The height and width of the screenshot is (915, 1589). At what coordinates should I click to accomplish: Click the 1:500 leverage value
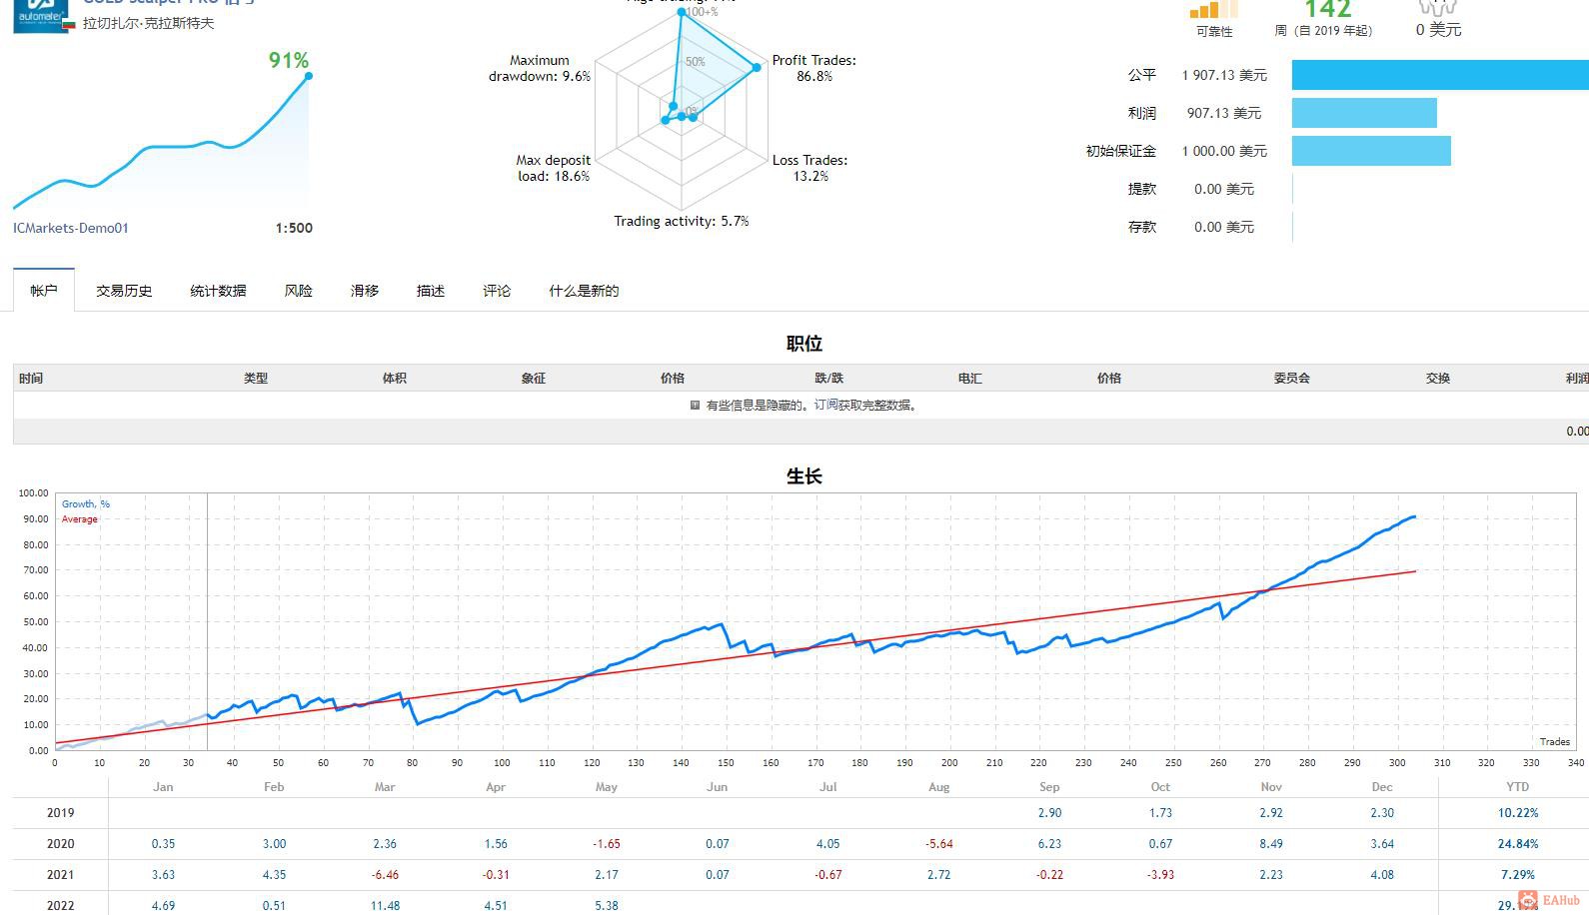point(294,228)
